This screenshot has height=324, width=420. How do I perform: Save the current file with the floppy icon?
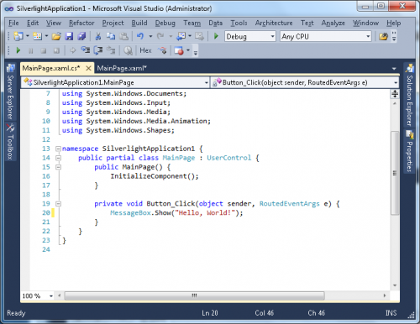coord(69,36)
